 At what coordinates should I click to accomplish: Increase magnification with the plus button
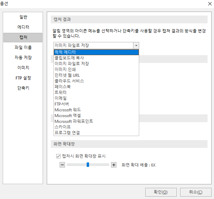[114, 165]
